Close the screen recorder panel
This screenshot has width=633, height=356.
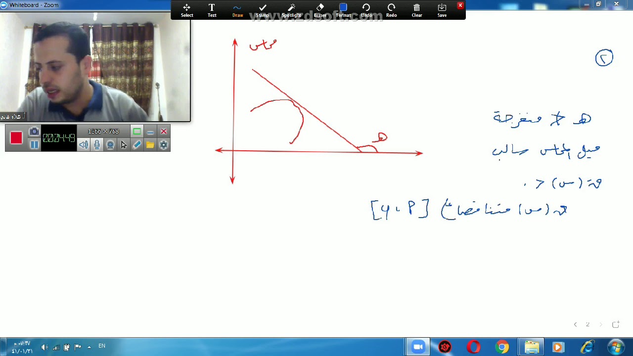tap(164, 132)
